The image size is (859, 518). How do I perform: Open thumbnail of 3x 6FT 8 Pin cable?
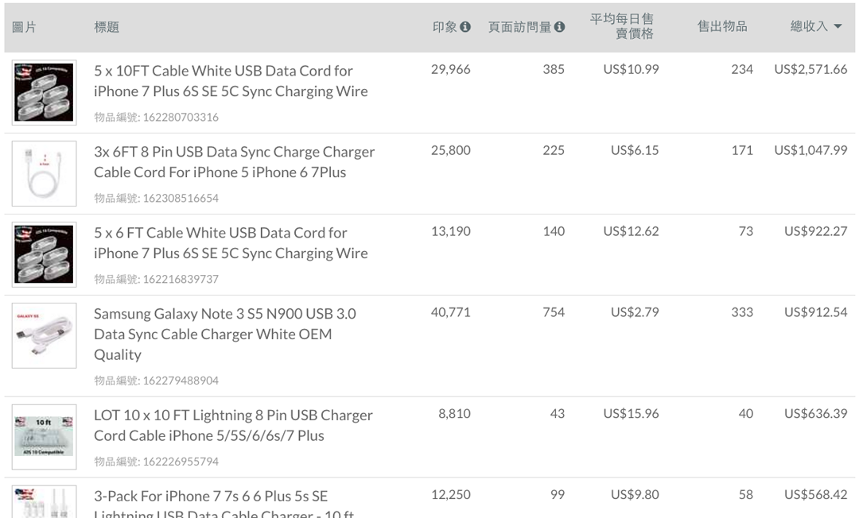click(45, 173)
